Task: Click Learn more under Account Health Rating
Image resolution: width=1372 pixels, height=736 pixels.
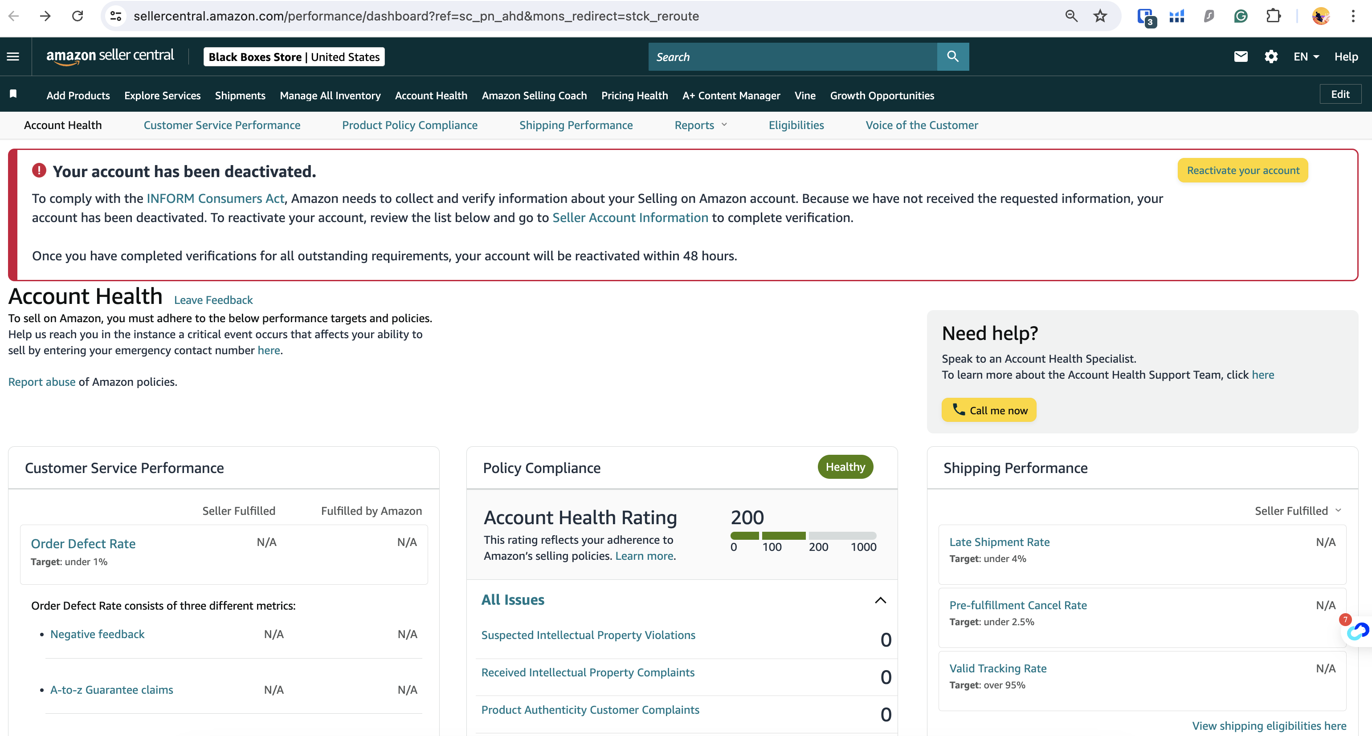Action: pos(644,556)
